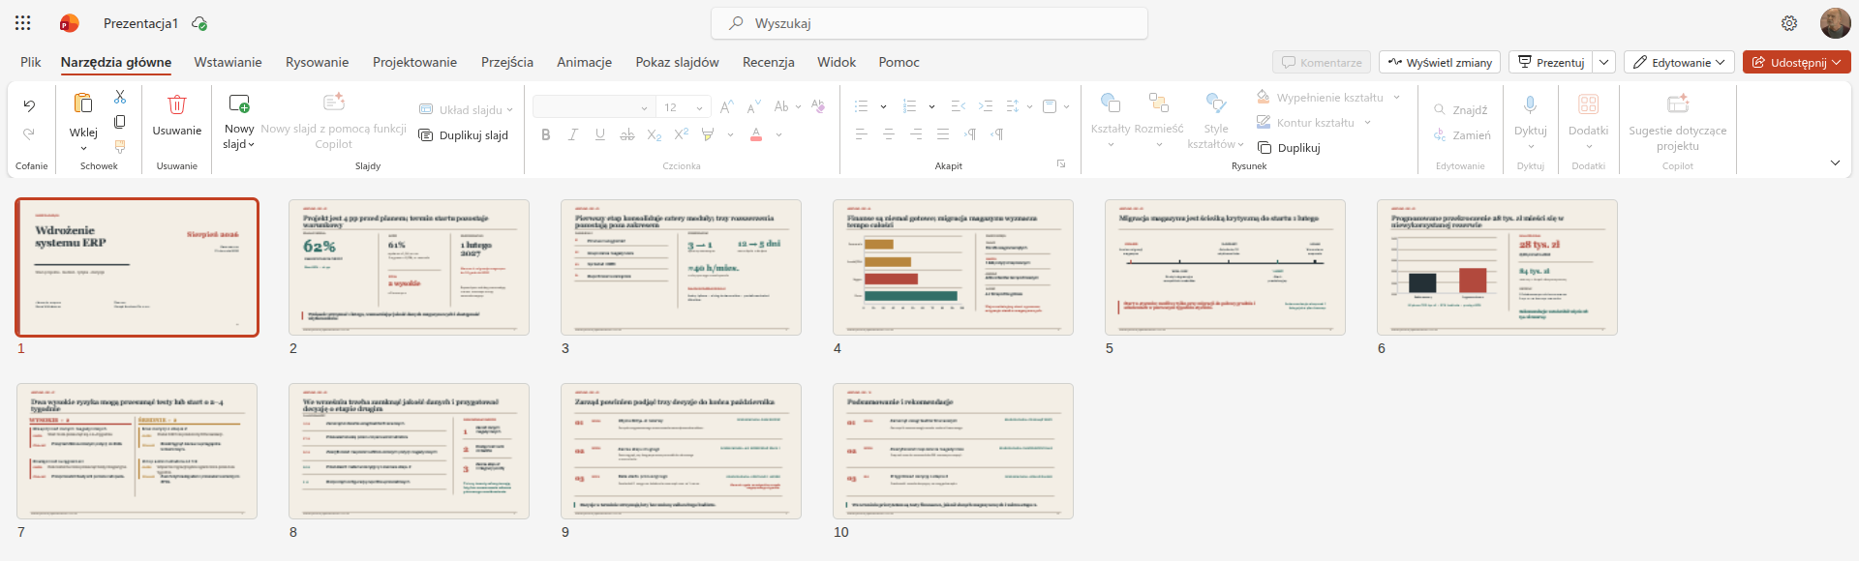Click the Undo arrow icon
The image size is (1859, 561).
pos(29,106)
